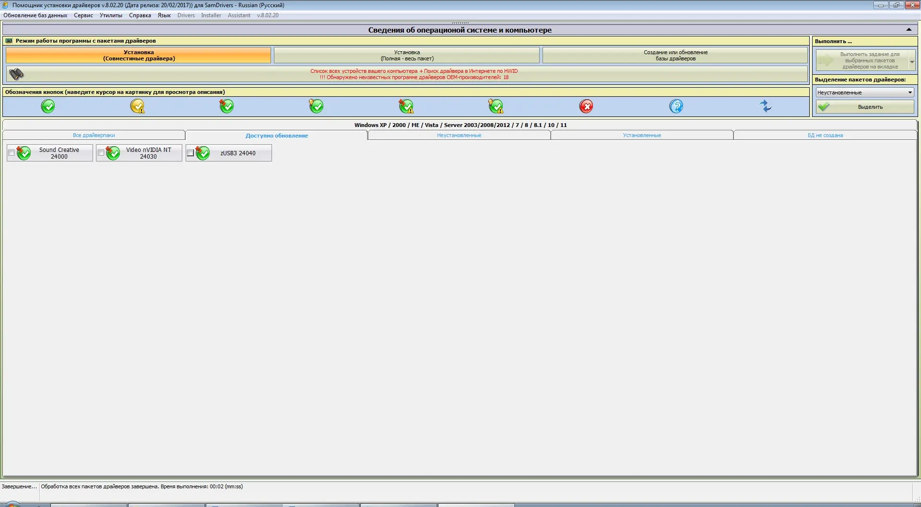Click the 'Windows XP / 2000 / ME / Vista' OS line
Screen dimensions: 921x507
click(460, 125)
